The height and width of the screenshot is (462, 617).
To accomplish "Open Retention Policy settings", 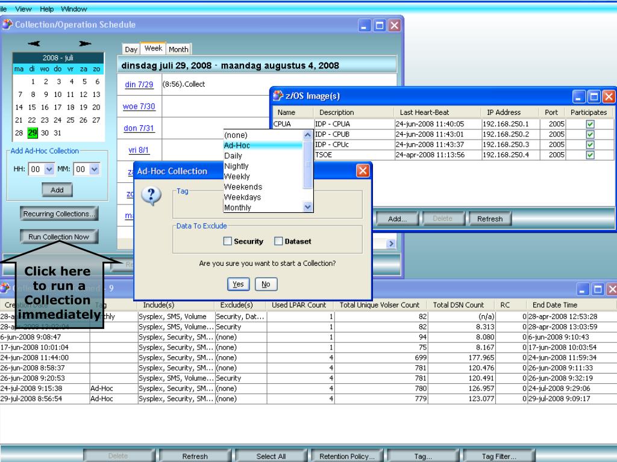I will click(x=346, y=456).
